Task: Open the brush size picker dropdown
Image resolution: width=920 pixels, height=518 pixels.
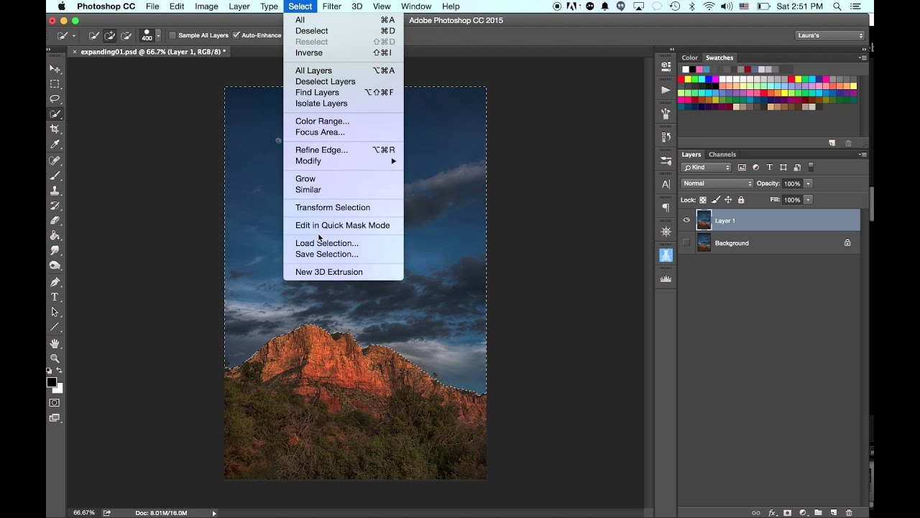Action: click(x=158, y=35)
